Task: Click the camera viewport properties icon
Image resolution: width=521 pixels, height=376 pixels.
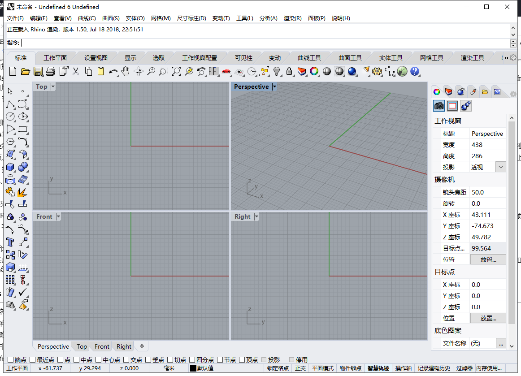Action: point(439,106)
